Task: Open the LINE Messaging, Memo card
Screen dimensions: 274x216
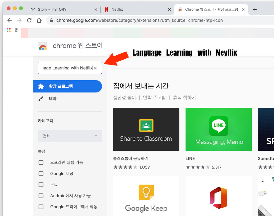Action: point(219,129)
